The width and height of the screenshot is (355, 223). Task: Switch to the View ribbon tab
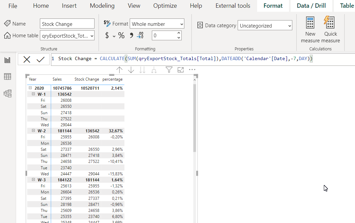(x=134, y=6)
